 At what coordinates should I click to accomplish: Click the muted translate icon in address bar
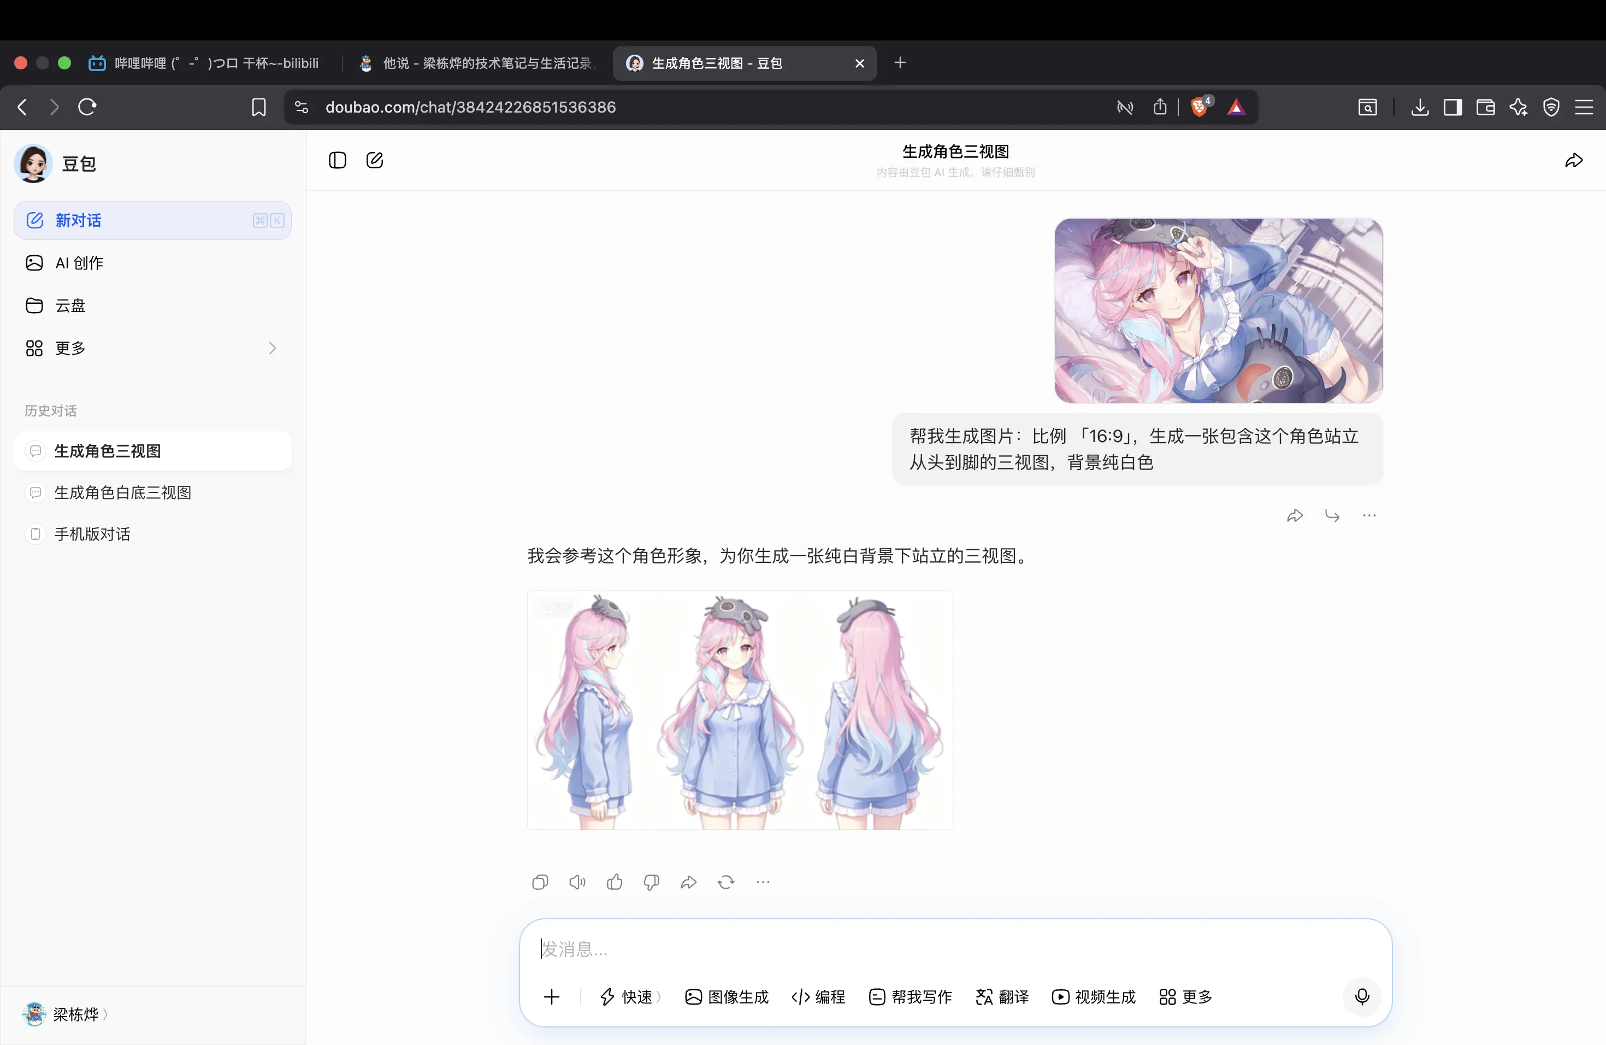point(1125,107)
